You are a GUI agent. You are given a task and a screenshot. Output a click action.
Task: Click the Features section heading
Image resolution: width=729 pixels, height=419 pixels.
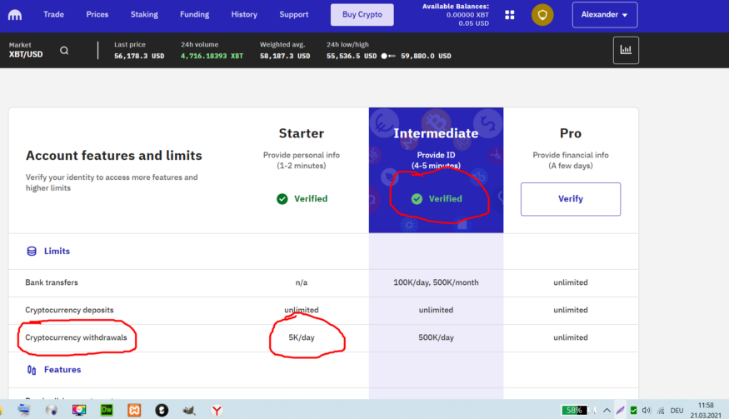click(62, 370)
